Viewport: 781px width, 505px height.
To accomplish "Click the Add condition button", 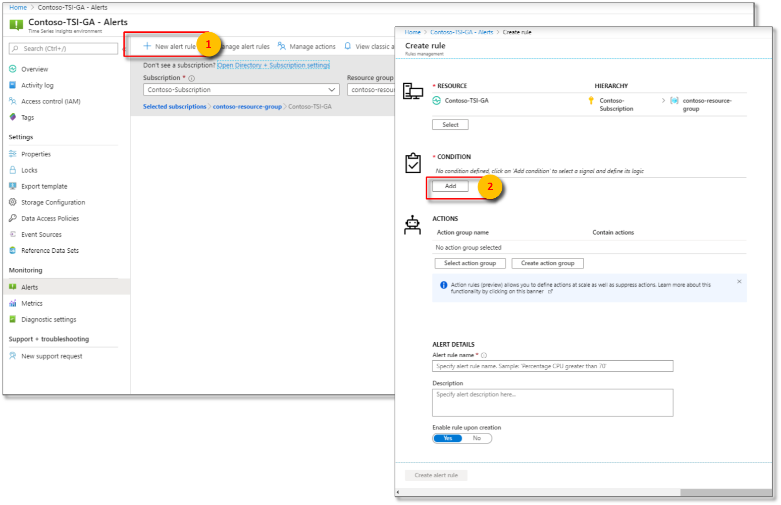I will coord(450,186).
